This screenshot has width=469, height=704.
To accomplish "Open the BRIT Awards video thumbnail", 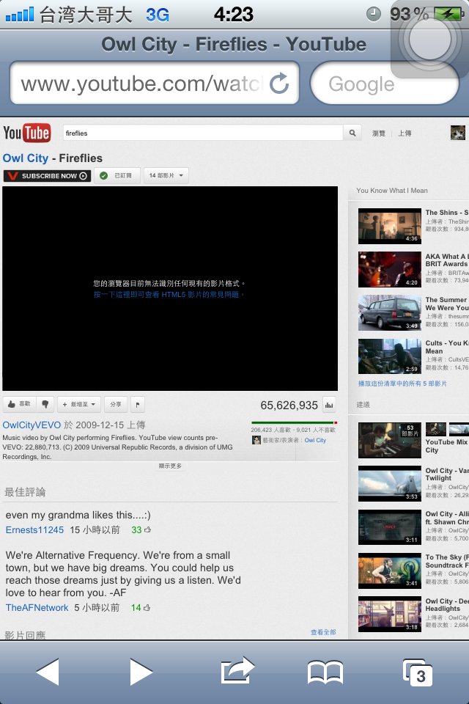I will [390, 269].
